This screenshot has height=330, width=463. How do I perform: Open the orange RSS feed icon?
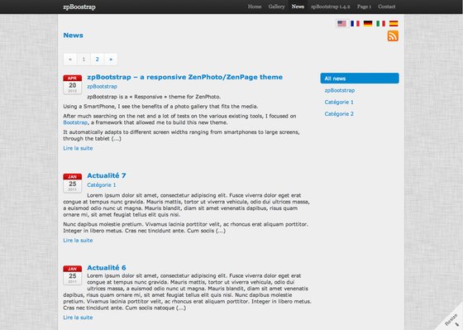pyautogui.click(x=393, y=36)
